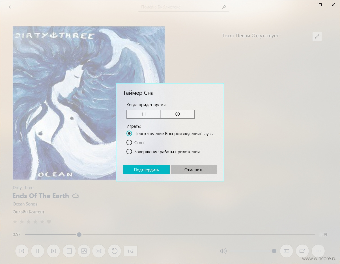Pause playback

(38, 251)
